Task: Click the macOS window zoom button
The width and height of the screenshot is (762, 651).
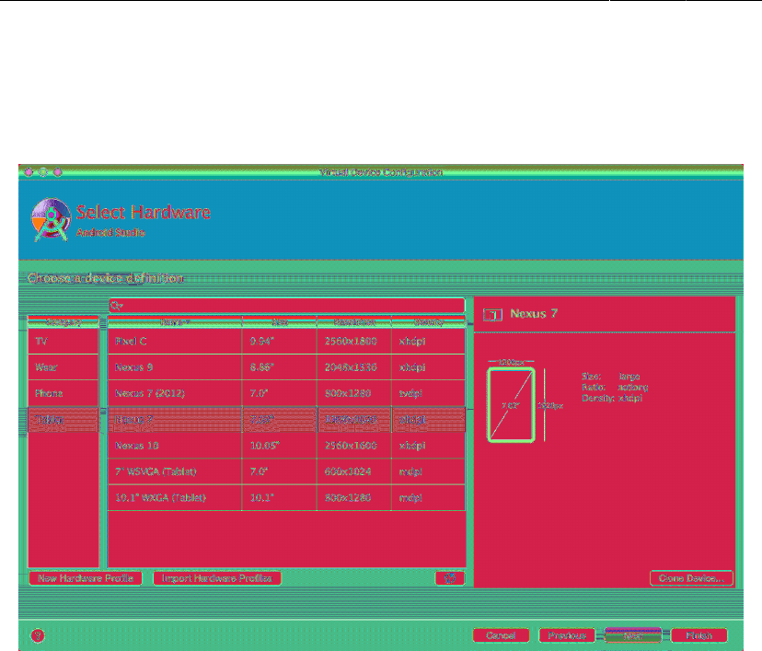Action: click(58, 172)
